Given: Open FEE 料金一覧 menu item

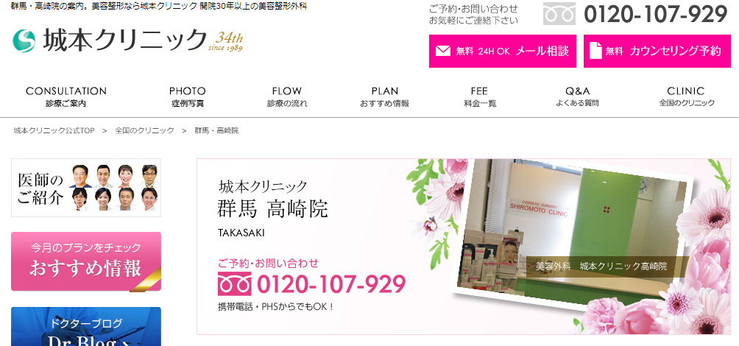Looking at the screenshot, I should [x=479, y=96].
